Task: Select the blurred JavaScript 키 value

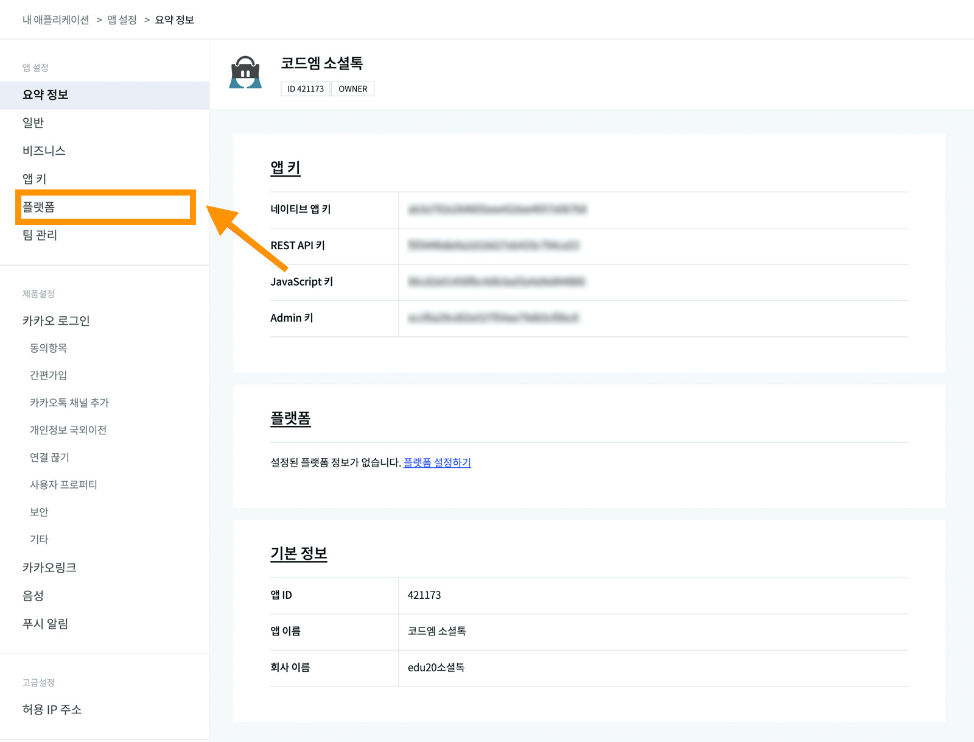Action: pyautogui.click(x=497, y=282)
